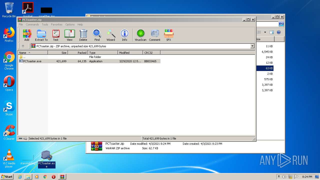The image size is (320, 180).
Task: Click 'Selected 421,699 bytes in 1 file' status
Action: click(48, 138)
